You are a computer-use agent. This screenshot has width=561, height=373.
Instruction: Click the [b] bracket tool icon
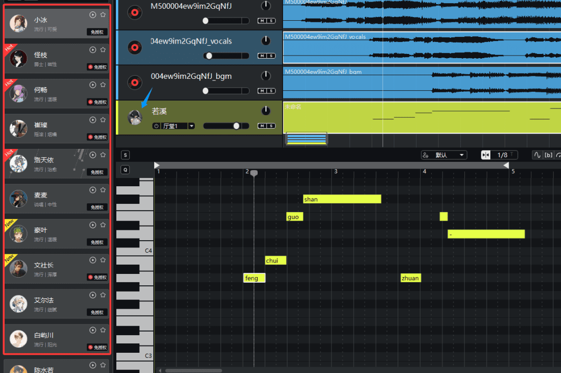(548, 155)
